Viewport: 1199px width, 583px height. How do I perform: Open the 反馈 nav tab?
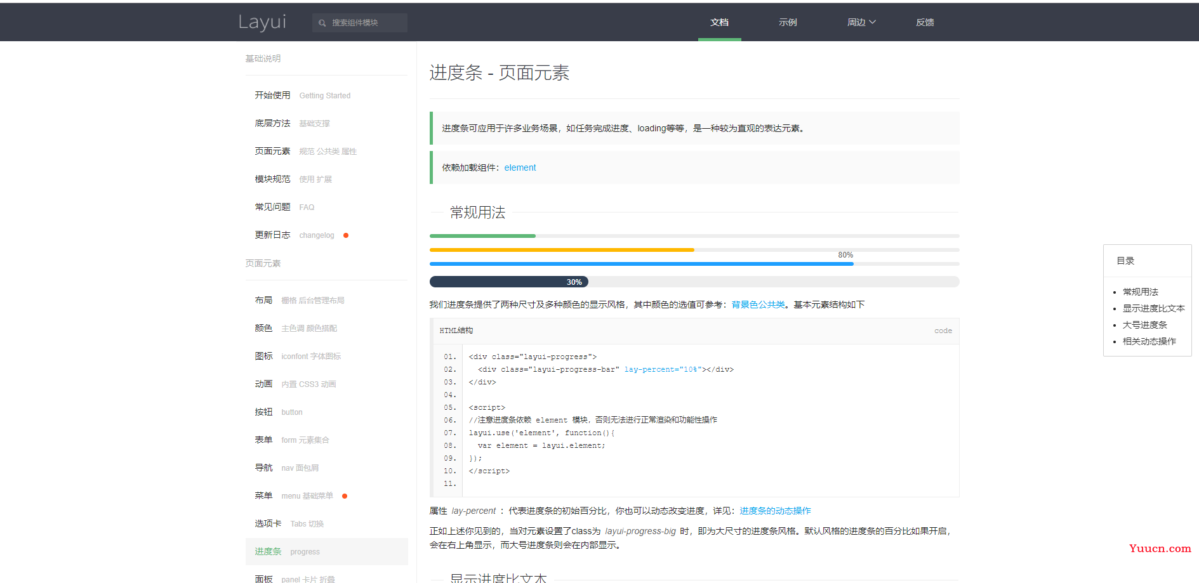(x=925, y=22)
